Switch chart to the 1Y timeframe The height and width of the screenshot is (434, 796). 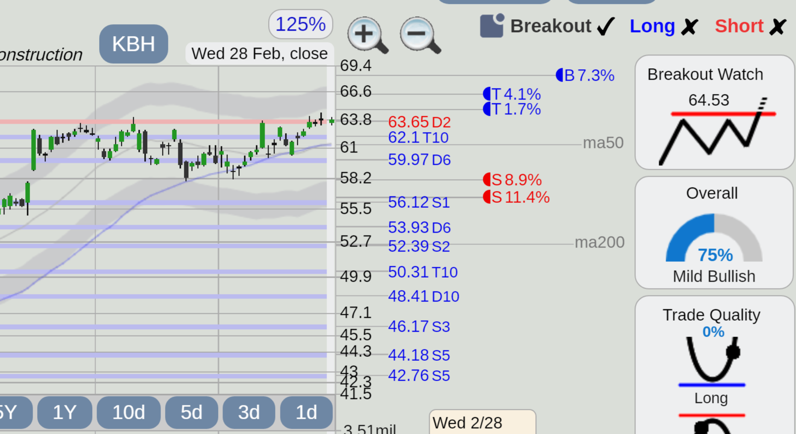(64, 412)
